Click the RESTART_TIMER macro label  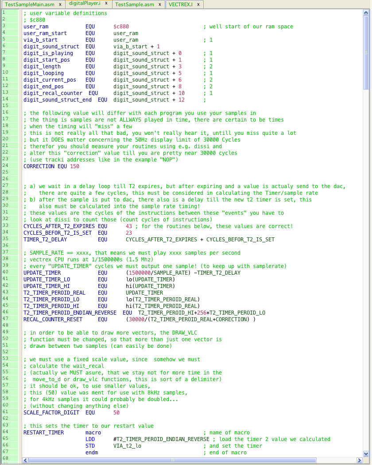pos(43,433)
